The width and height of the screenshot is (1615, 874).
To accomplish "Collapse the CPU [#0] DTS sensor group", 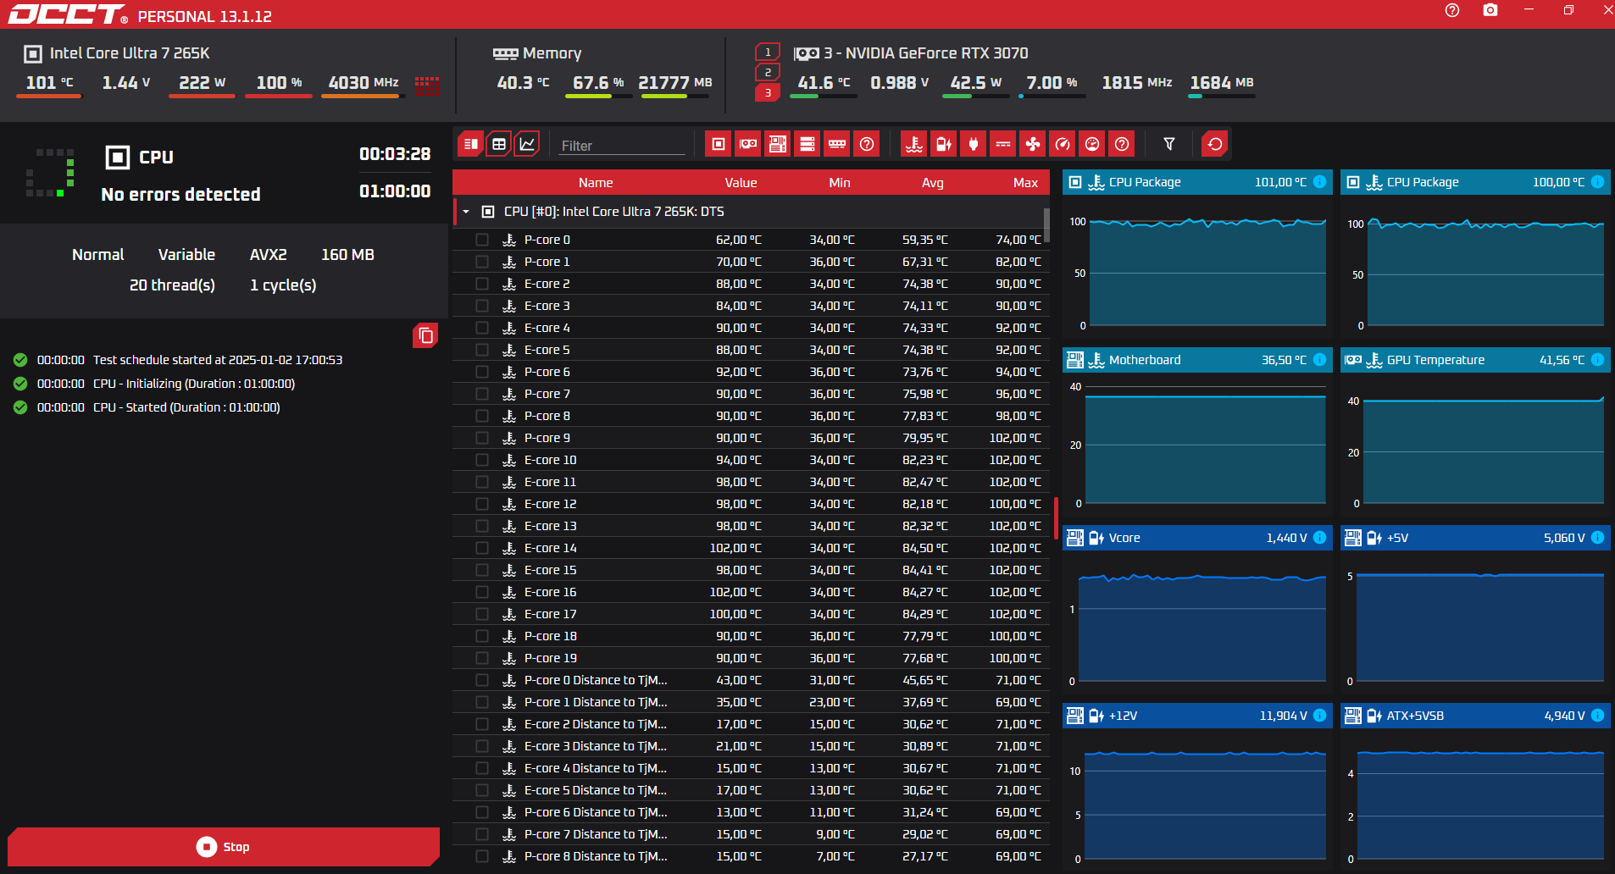I will 466,212.
